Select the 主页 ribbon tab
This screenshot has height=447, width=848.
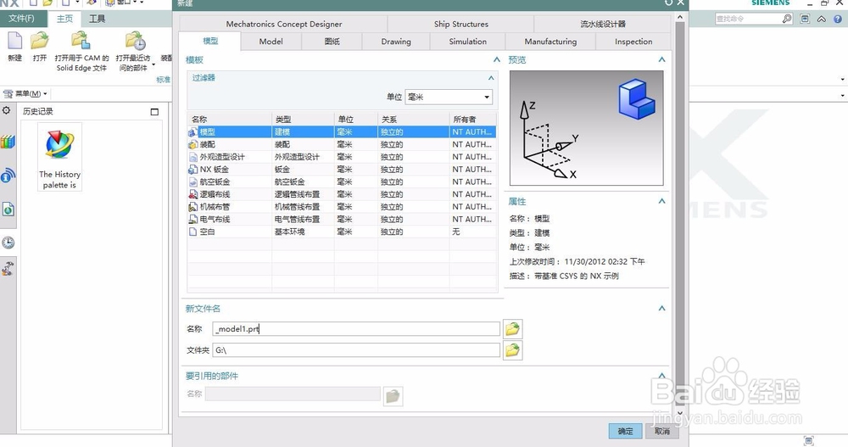pyautogui.click(x=65, y=19)
